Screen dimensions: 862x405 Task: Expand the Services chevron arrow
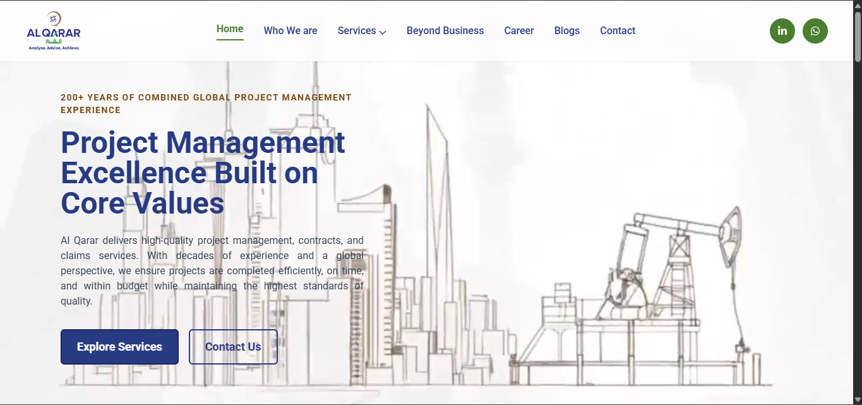pyautogui.click(x=383, y=32)
